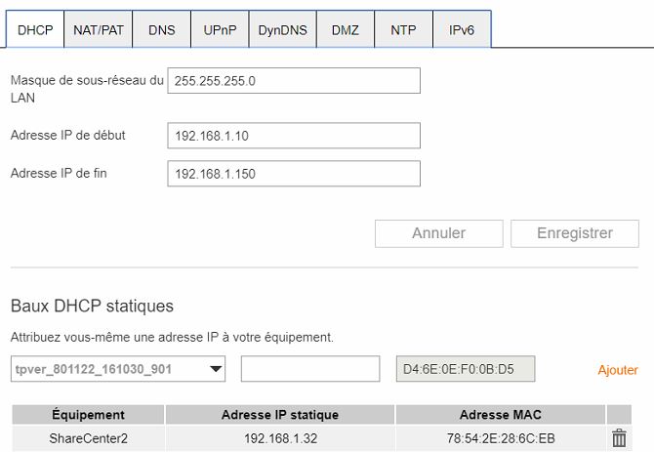654x452 pixels.
Task: Focus the end IP address field
Action: point(293,174)
